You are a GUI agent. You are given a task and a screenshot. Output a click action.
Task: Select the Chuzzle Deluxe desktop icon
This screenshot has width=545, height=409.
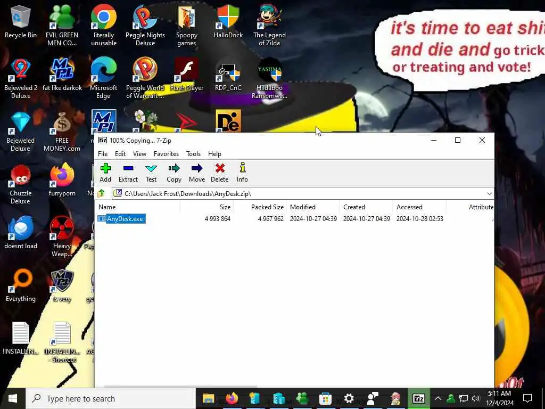[21, 184]
